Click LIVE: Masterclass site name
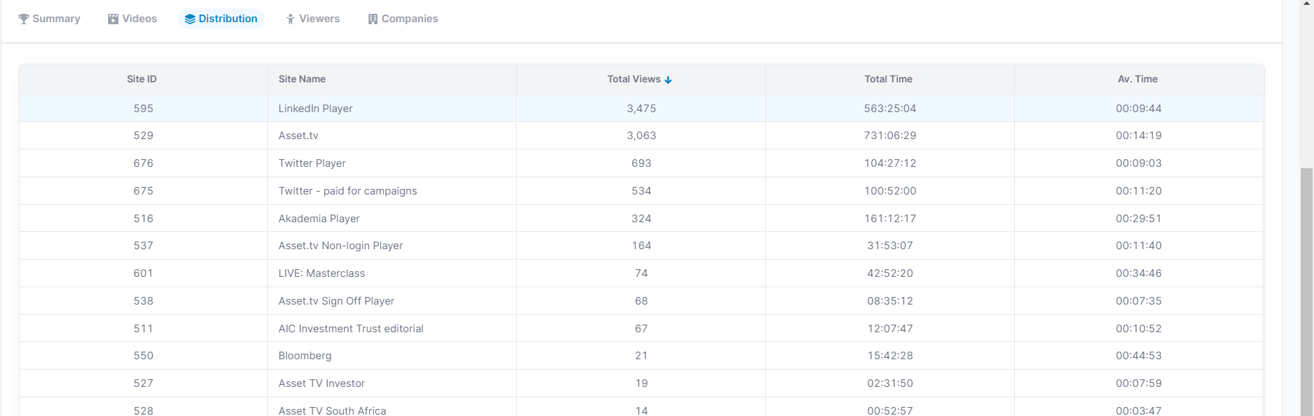1314x416 pixels. click(321, 273)
